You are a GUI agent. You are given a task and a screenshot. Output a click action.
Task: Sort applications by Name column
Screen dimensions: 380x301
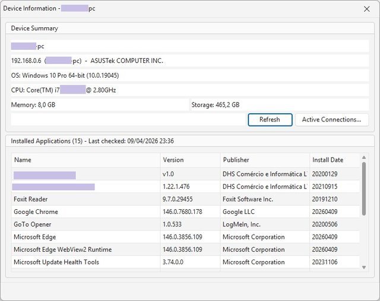coord(85,160)
